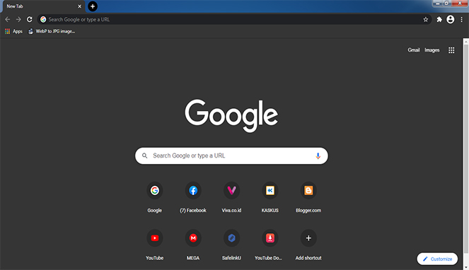469x270 pixels.
Task: Open the Gmail link
Action: click(x=414, y=50)
